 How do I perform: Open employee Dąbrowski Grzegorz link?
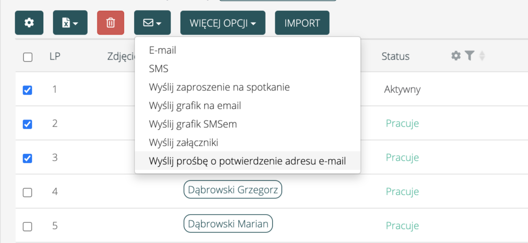233,191
